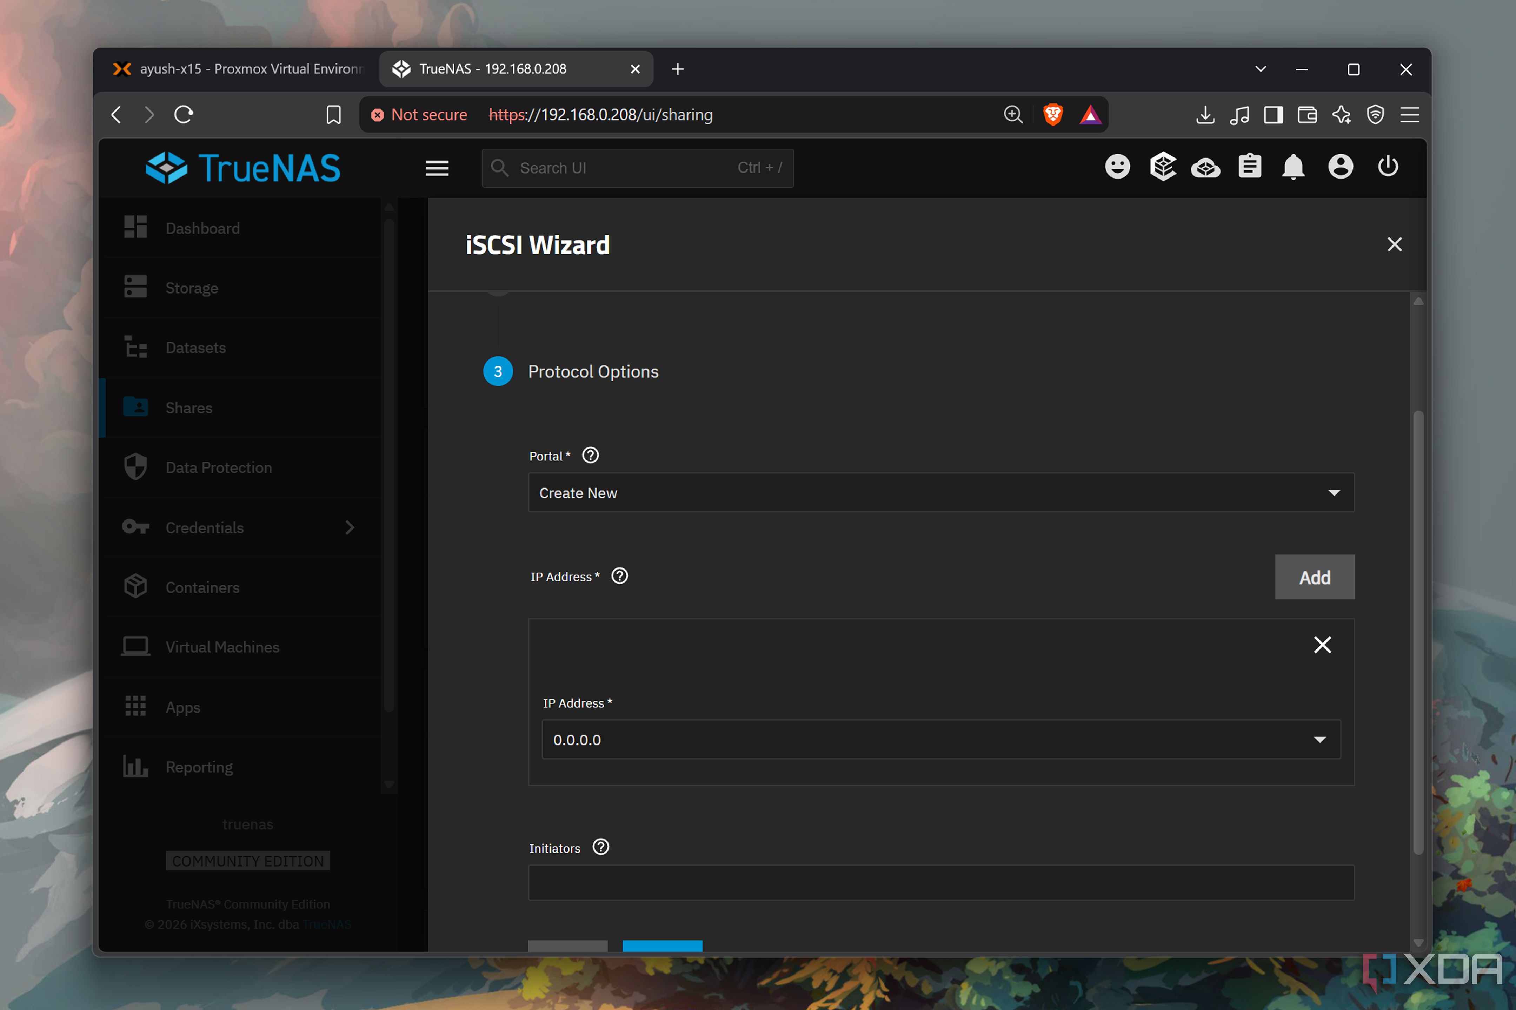The width and height of the screenshot is (1516, 1010).
Task: Click the TrueNAS logo
Action: pos(242,168)
